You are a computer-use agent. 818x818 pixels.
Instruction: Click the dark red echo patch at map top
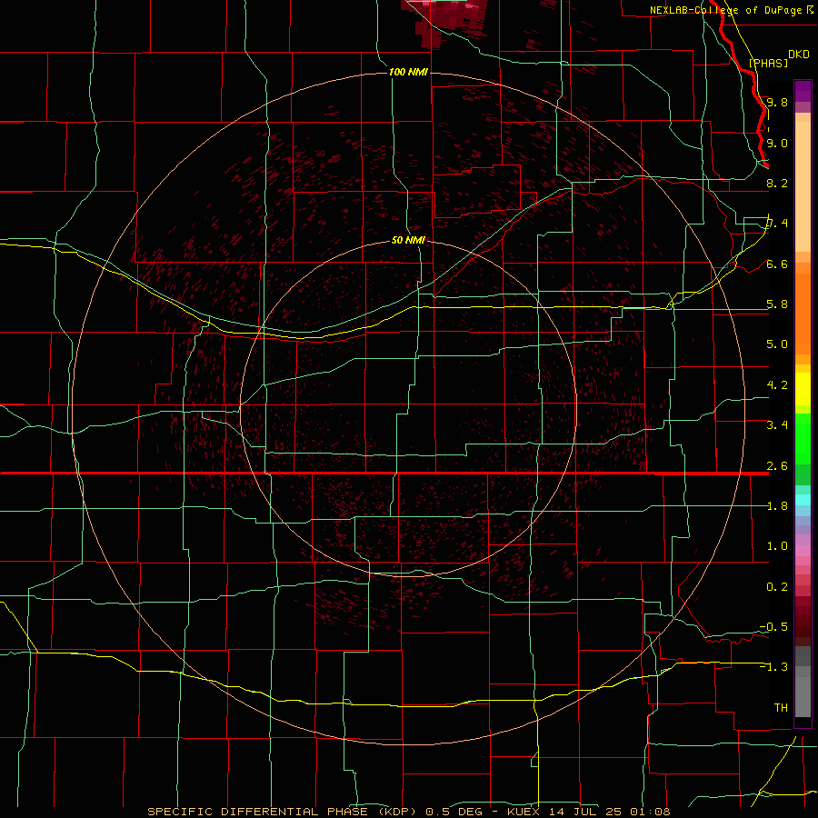tap(444, 21)
